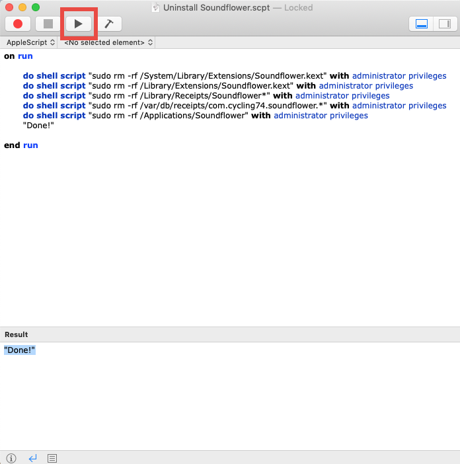
Task: Show the description via the info icon
Action: tap(11, 458)
